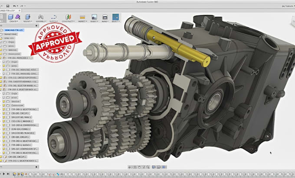Image resolution: width=295 pixels, height=178 pixels.
Task: Click the Fit magnifier icon in the navigation bar
Action: click(148, 167)
